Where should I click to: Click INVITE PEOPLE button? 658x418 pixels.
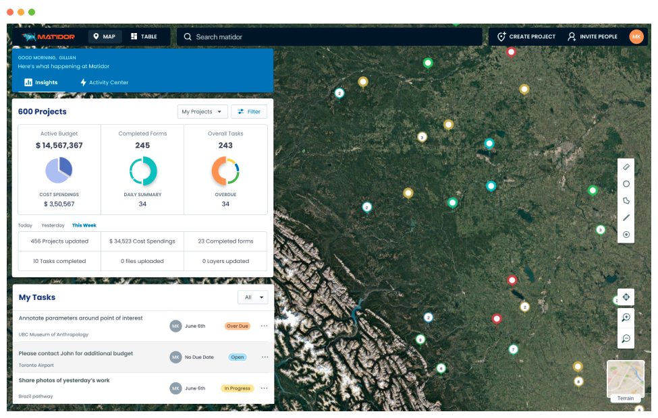click(593, 36)
